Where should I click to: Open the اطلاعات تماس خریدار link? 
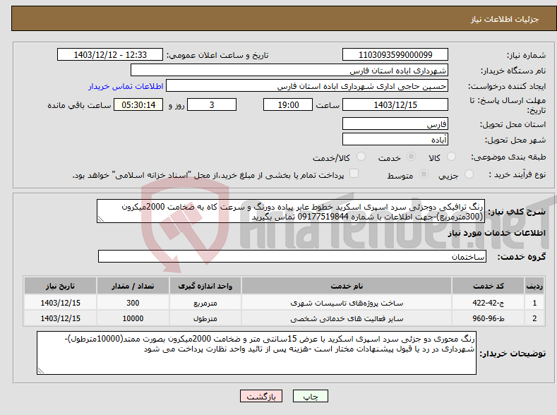point(126,86)
